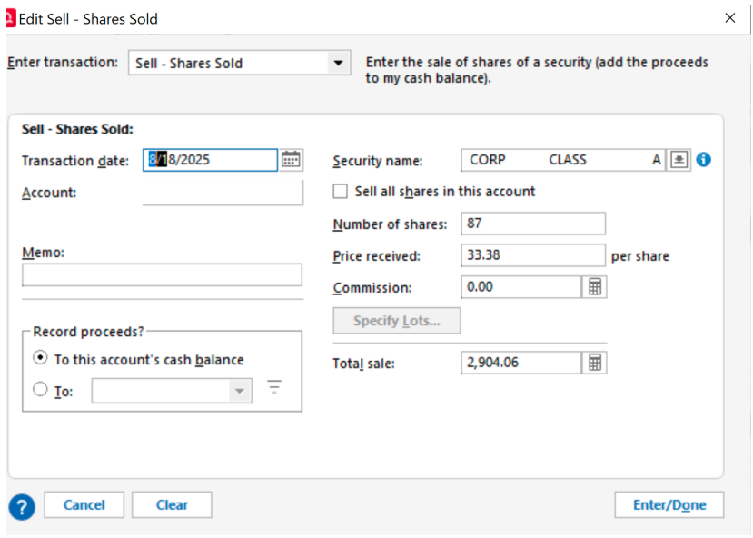
Task: Open the Total sale calculator icon
Action: pyautogui.click(x=594, y=363)
